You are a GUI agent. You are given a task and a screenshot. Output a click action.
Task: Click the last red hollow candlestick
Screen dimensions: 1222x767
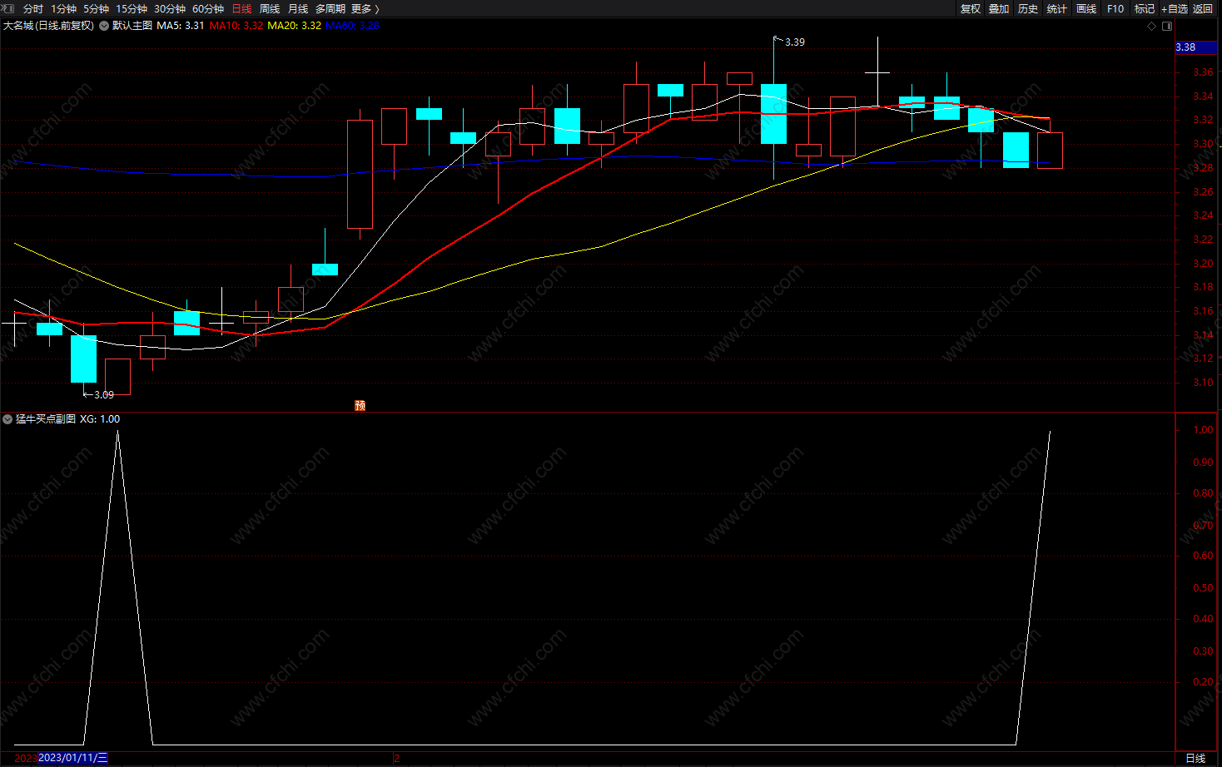[x=1050, y=151]
